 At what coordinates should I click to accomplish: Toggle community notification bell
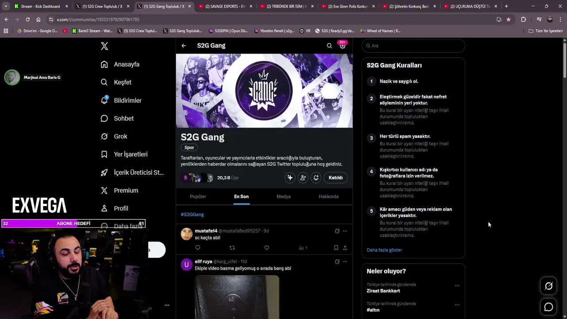pos(316,178)
